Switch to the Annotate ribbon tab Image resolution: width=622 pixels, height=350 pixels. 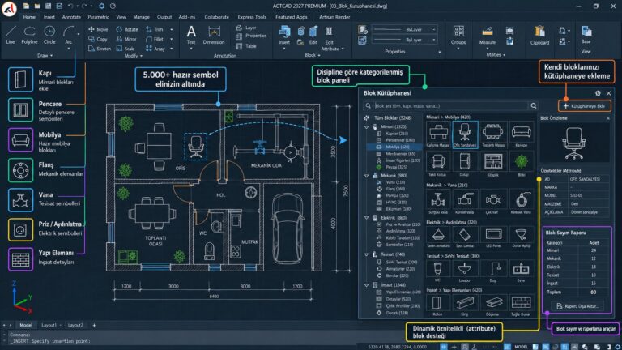click(71, 17)
